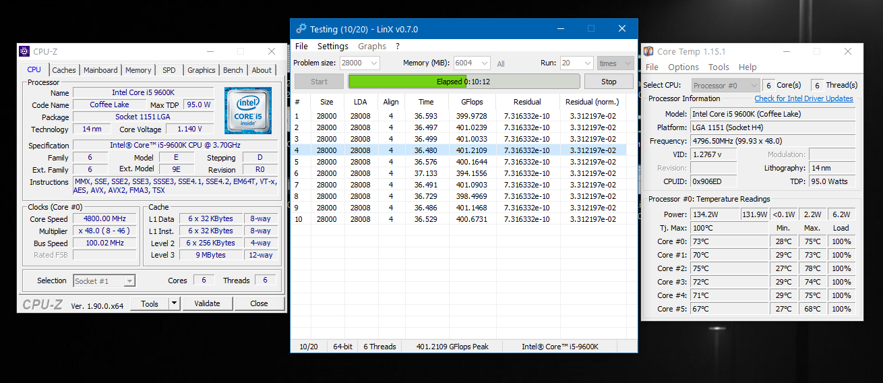Screen dimensions: 883x383
Task: Click the Stop button in LinX
Action: pos(609,82)
